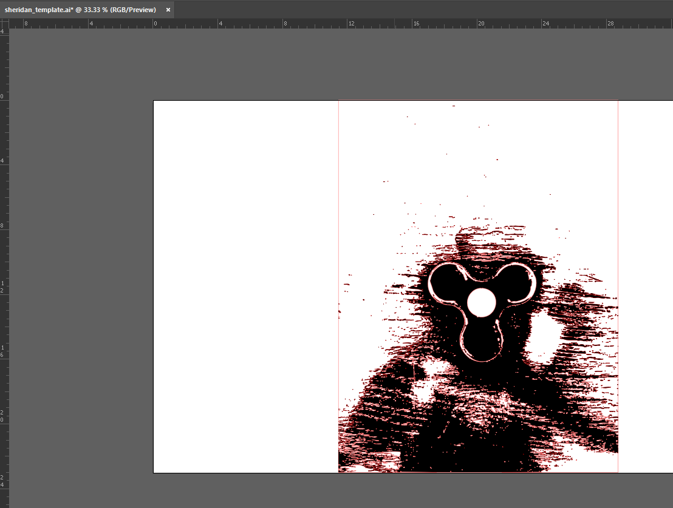Close the sheridan_template.ai document tab
The height and width of the screenshot is (508, 673).
pyautogui.click(x=168, y=10)
